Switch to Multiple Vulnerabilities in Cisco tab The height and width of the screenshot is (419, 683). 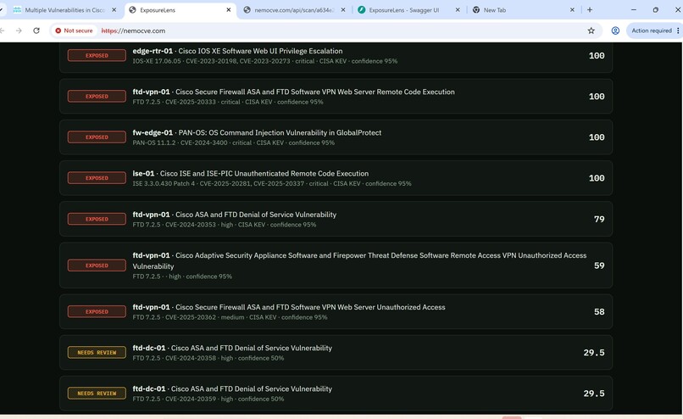point(64,10)
